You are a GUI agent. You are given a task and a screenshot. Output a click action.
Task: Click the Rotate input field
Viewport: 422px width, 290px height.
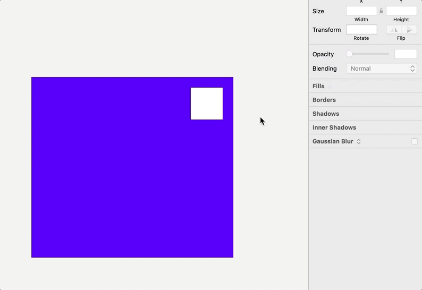tap(361, 30)
